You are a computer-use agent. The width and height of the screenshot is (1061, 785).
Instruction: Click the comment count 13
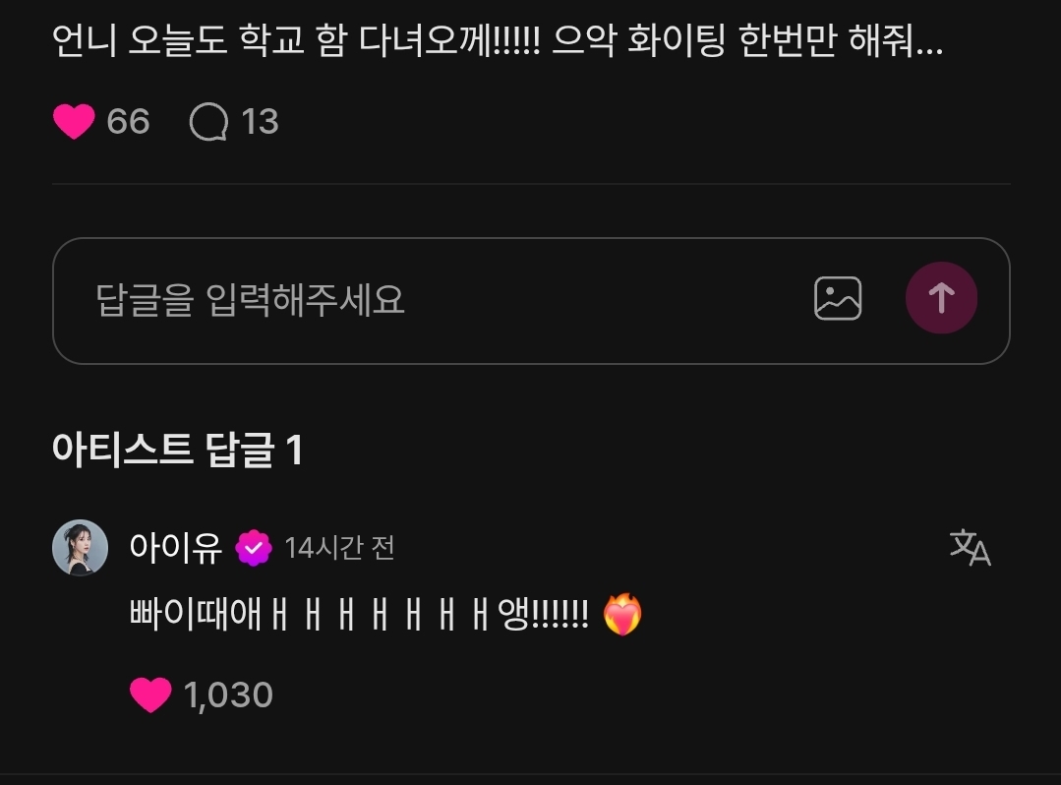click(x=260, y=122)
